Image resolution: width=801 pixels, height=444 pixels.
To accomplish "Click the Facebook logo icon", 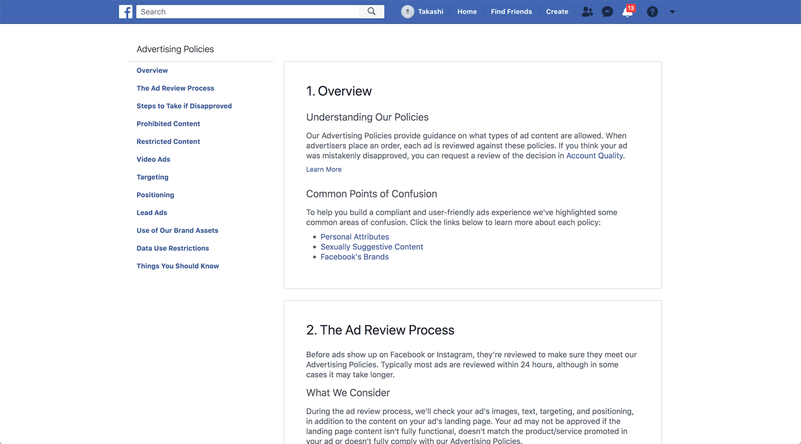I will click(125, 12).
